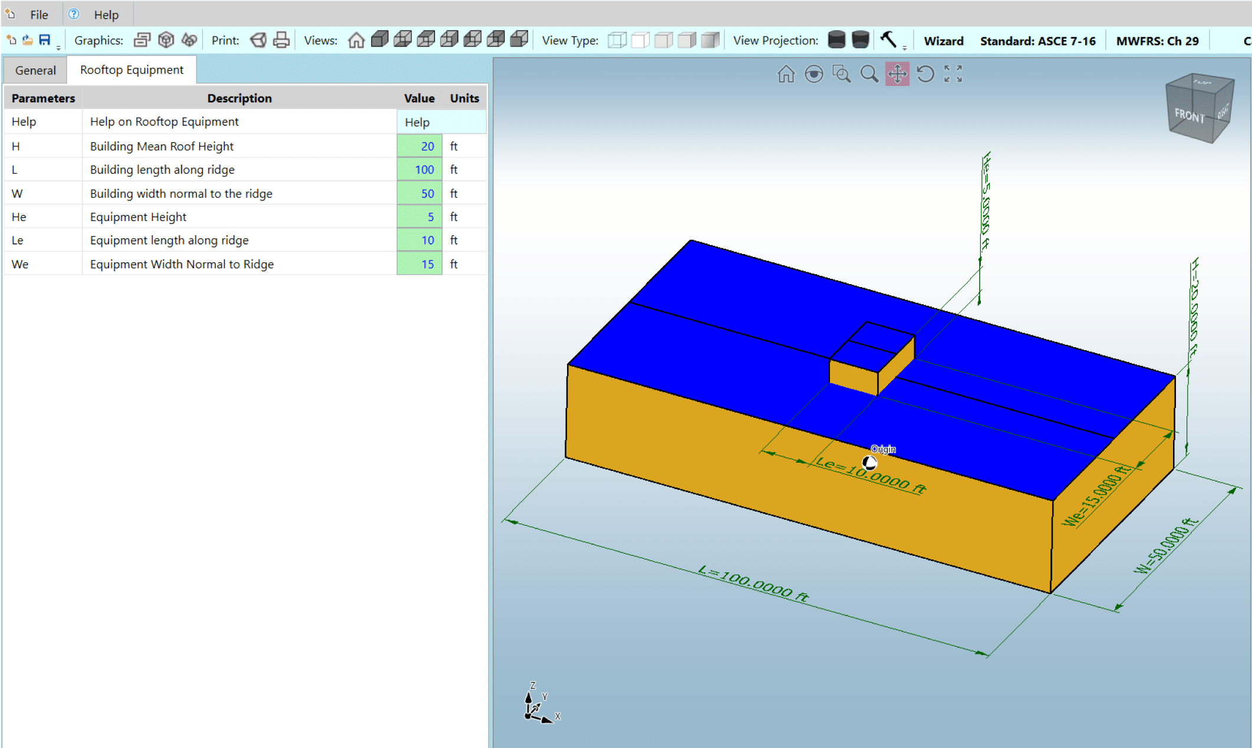
Task: Open the File menu
Action: [x=39, y=15]
